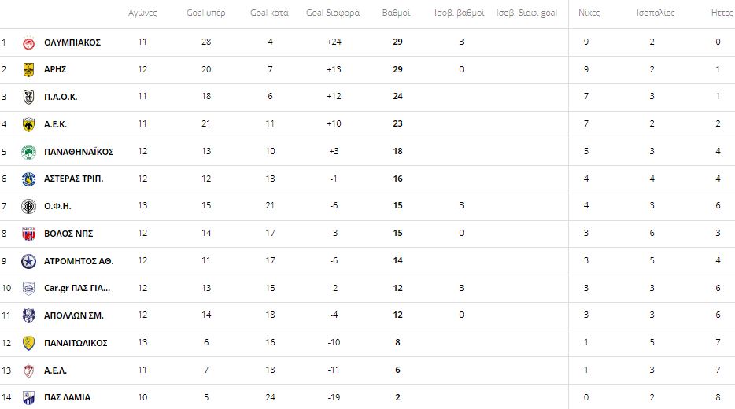
Task: Select the Π.Α.Ο.Κ. crest icon
Action: (28, 97)
